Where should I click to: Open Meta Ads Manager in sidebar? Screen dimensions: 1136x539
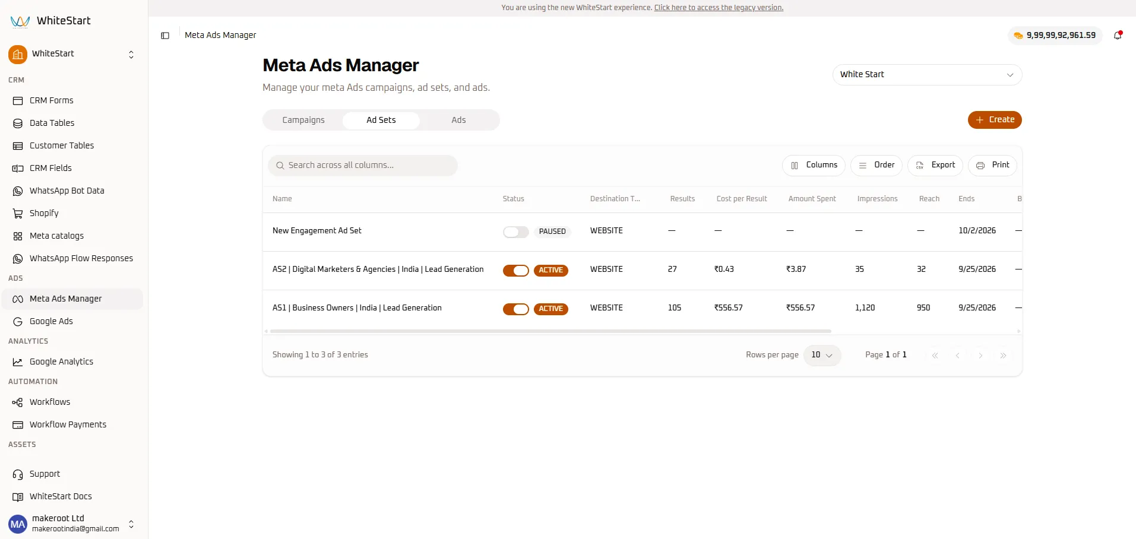(x=72, y=299)
